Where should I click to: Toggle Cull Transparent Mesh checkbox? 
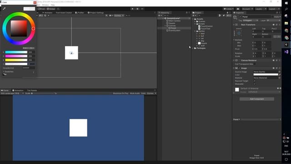(255, 64)
